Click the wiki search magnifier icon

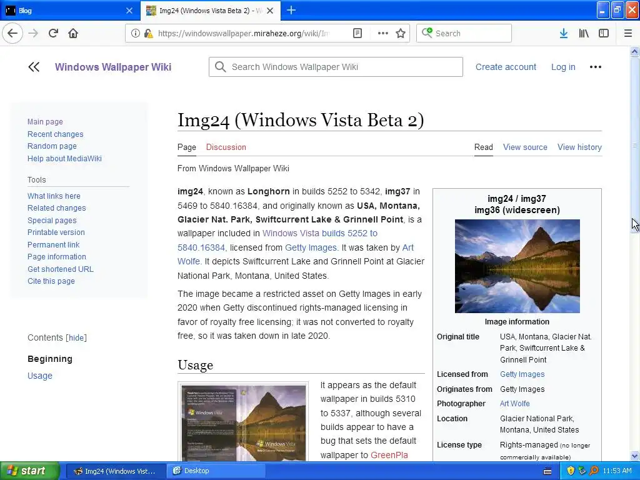[220, 67]
